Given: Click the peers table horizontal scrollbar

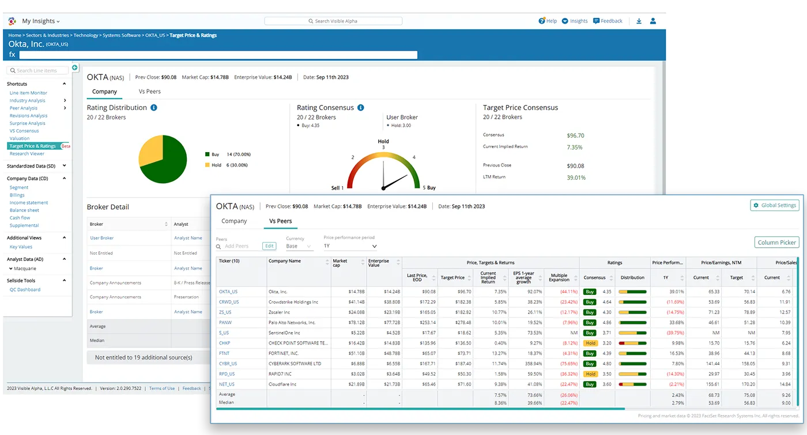Looking at the screenshot, I should click(x=420, y=408).
